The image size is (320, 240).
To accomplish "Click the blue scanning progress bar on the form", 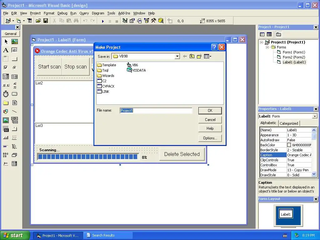I will click(x=88, y=157).
